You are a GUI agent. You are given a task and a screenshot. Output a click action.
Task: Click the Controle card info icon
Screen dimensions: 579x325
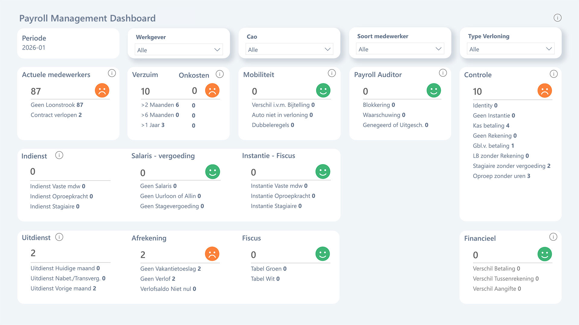click(553, 74)
